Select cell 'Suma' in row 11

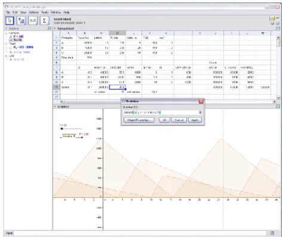click(x=69, y=87)
